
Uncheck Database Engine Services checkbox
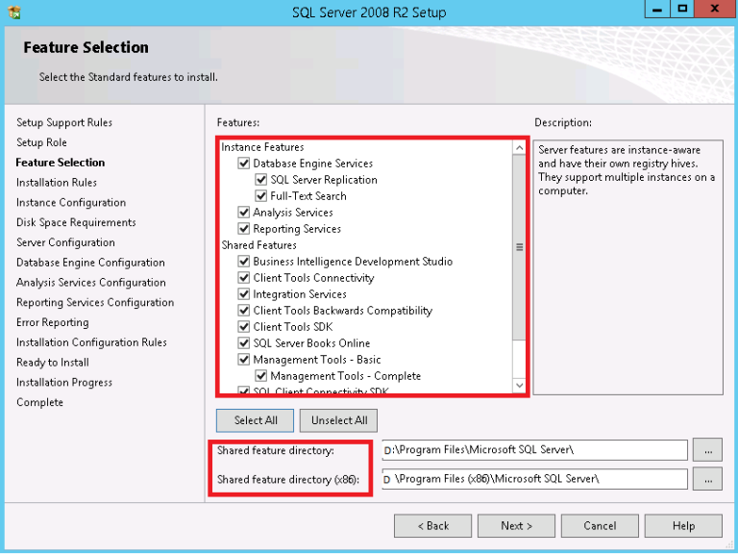[244, 164]
